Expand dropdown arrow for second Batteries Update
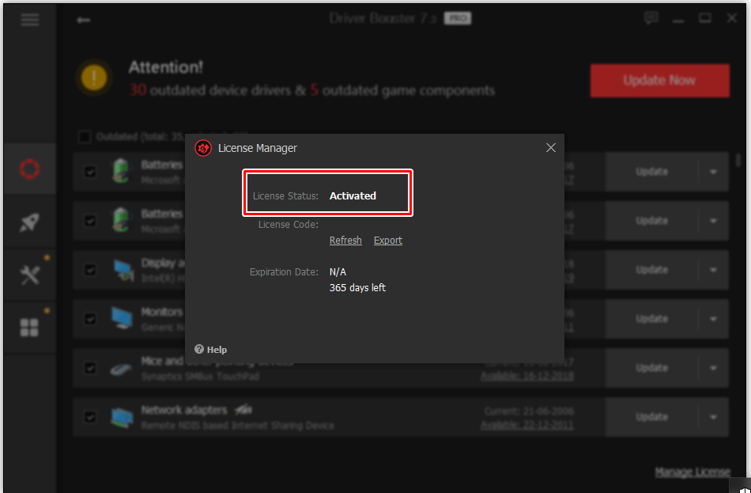Image resolution: width=751 pixels, height=493 pixels. (713, 221)
